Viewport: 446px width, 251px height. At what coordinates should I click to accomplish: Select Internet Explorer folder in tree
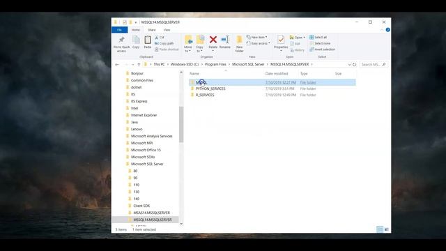[144, 115]
